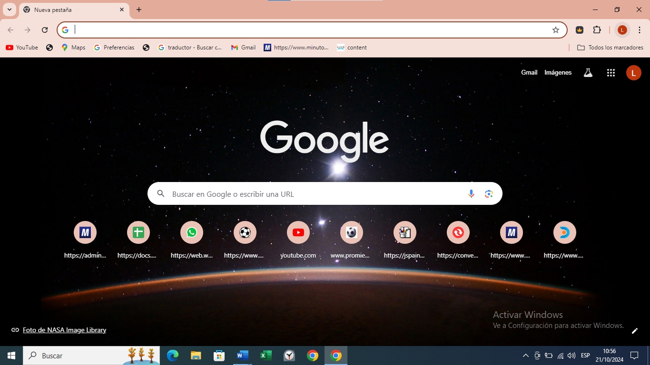Open a new tab with plus button
The image size is (650, 365).
[139, 10]
